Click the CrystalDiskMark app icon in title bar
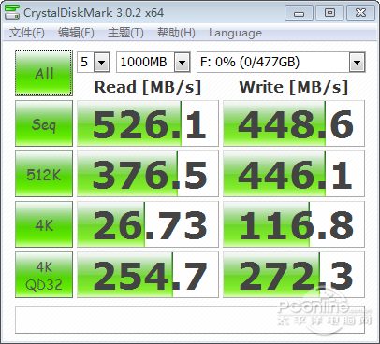This screenshot has height=344, width=380. (x=12, y=12)
